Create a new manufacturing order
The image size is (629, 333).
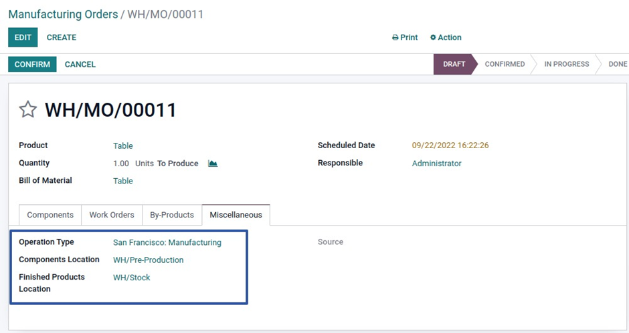click(x=62, y=37)
